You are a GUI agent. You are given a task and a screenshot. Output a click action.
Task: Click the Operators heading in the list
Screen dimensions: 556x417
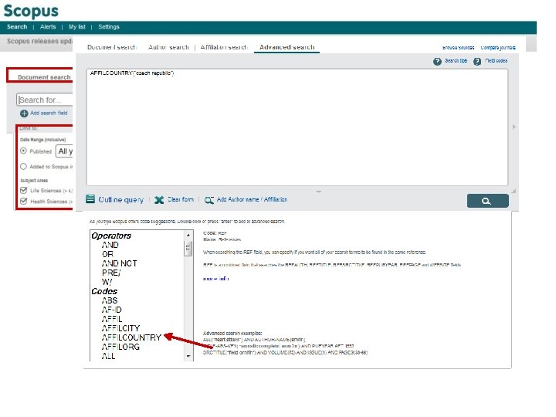pos(111,236)
